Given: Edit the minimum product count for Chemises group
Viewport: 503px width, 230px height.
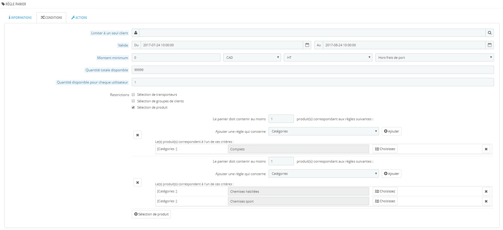Looking at the screenshot, I should [281, 161].
